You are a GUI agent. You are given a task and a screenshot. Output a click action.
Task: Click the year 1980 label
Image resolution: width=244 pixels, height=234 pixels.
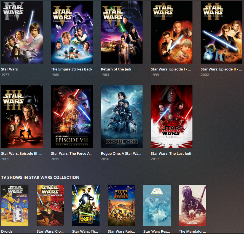click(x=55, y=75)
